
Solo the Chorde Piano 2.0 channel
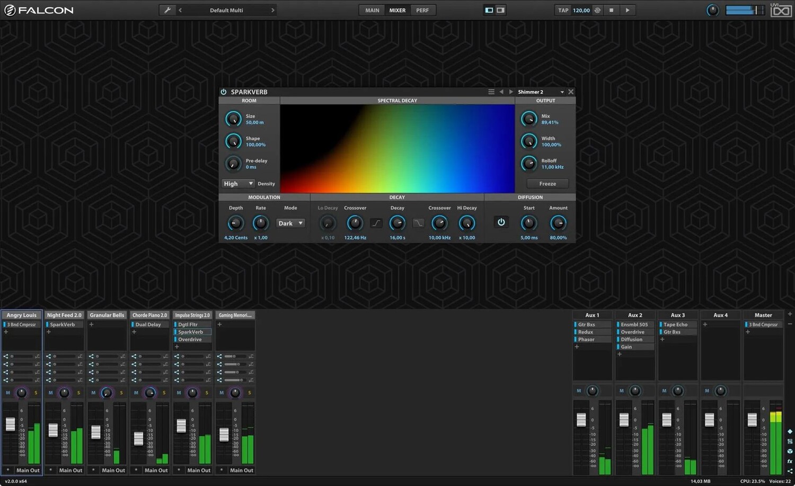point(164,392)
